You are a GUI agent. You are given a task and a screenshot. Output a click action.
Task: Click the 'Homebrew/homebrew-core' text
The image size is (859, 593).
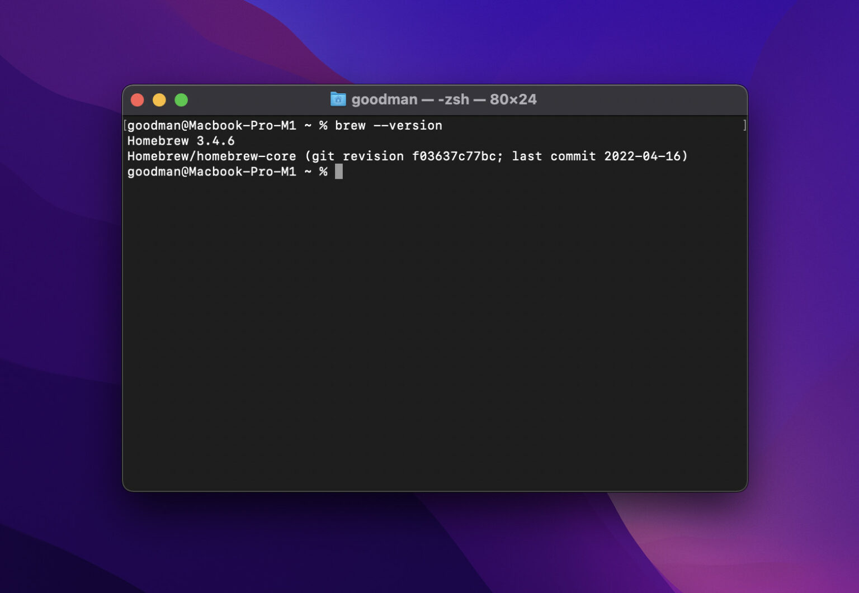[x=212, y=156]
